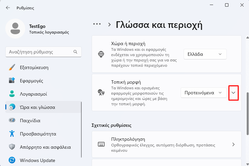Open the Πληκτρολόγηση settings row
This screenshot has height=166, width=249.
click(x=167, y=144)
